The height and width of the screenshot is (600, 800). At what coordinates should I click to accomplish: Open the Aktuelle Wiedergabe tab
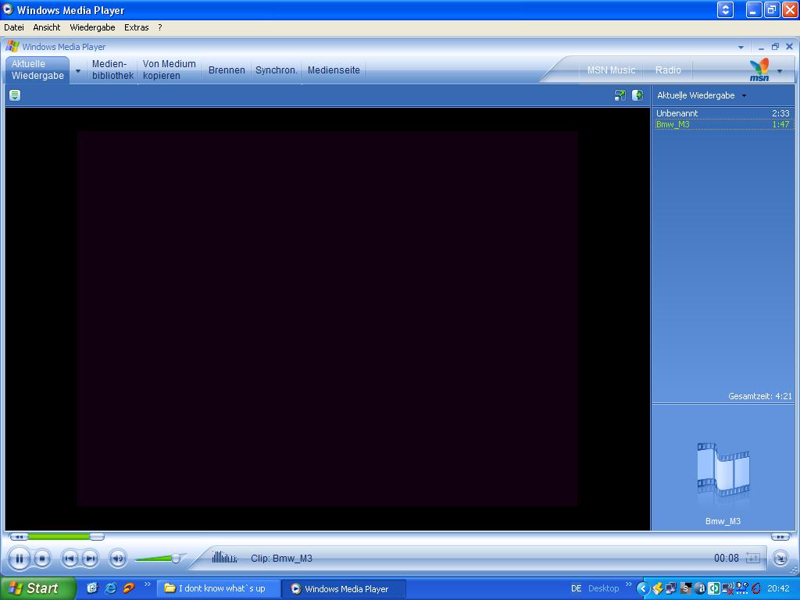37,70
